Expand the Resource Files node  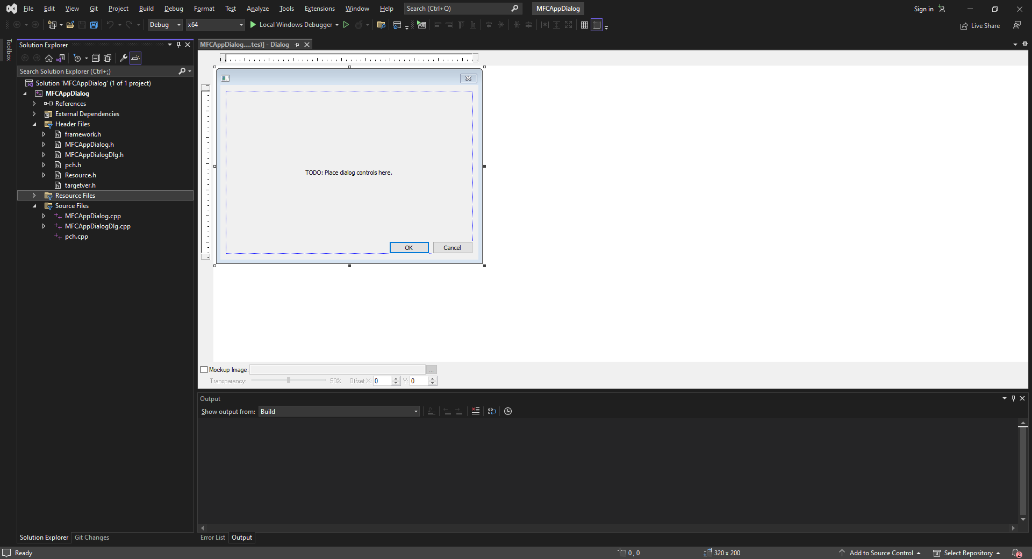click(34, 195)
